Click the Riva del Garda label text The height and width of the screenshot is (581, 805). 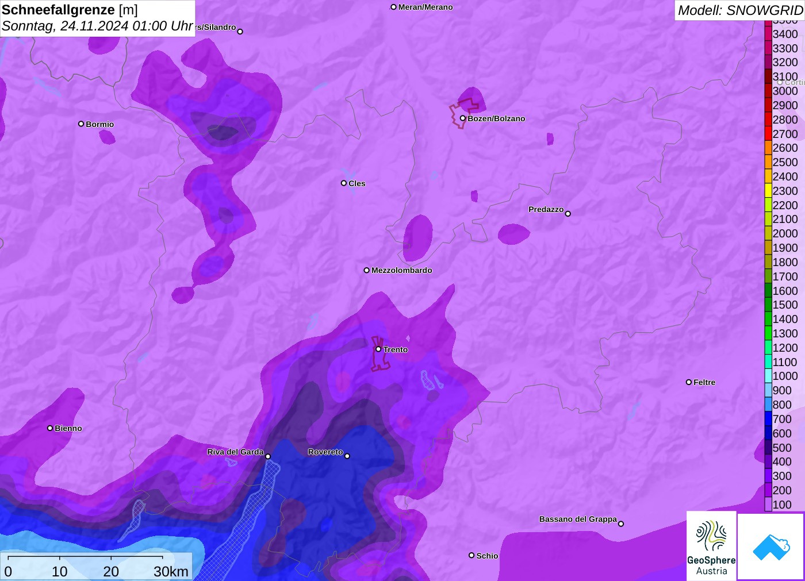coord(236,452)
